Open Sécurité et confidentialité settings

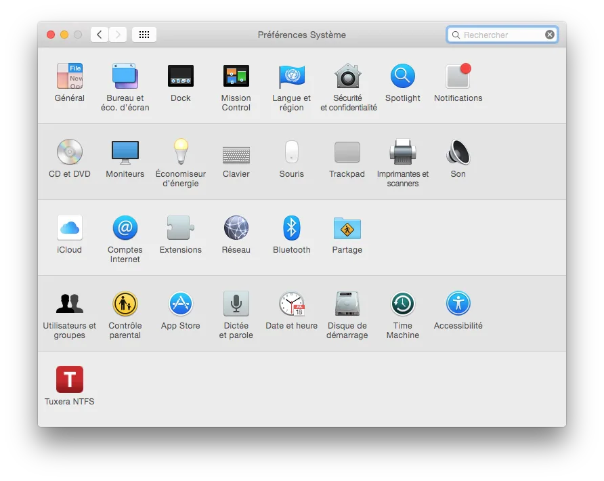click(347, 76)
